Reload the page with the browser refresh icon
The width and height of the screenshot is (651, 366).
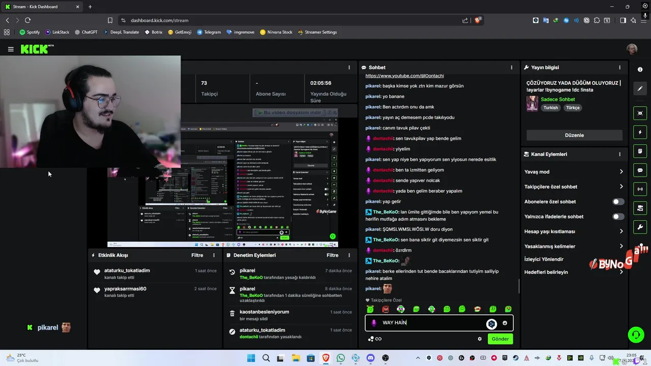click(27, 20)
